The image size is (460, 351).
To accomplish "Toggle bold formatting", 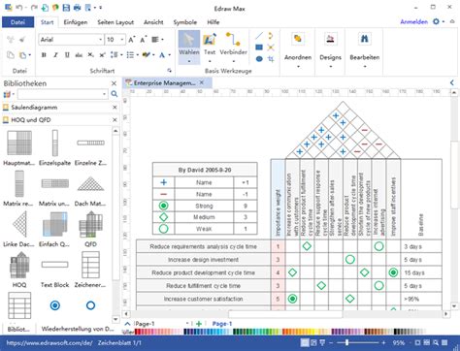I will click(44, 55).
